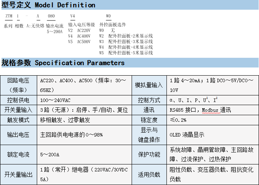259x185 pixels.
Task: Click the '5~200A' cell beside 额定电流
Action: click(x=84, y=154)
